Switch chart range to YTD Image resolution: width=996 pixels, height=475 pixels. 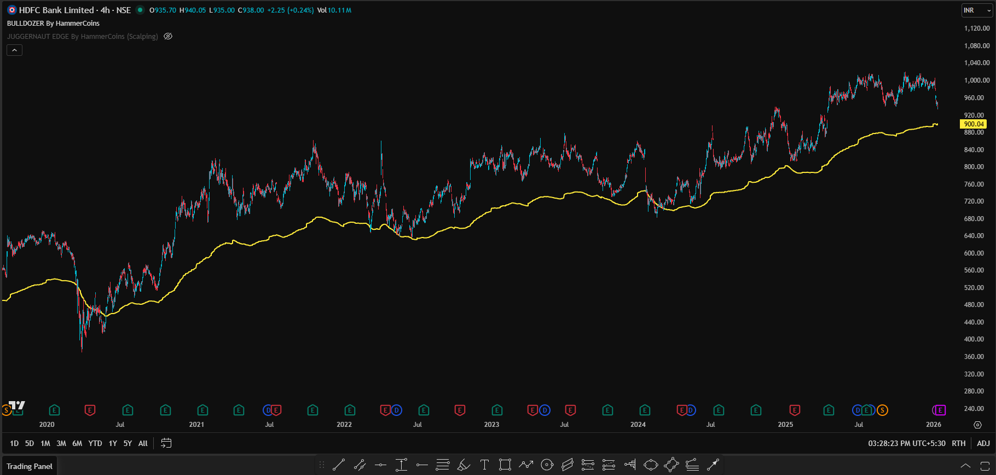[95, 443]
